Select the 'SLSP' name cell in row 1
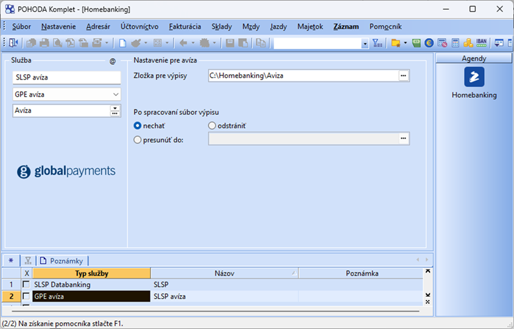Viewport: 514px width, 329px height. 225,285
